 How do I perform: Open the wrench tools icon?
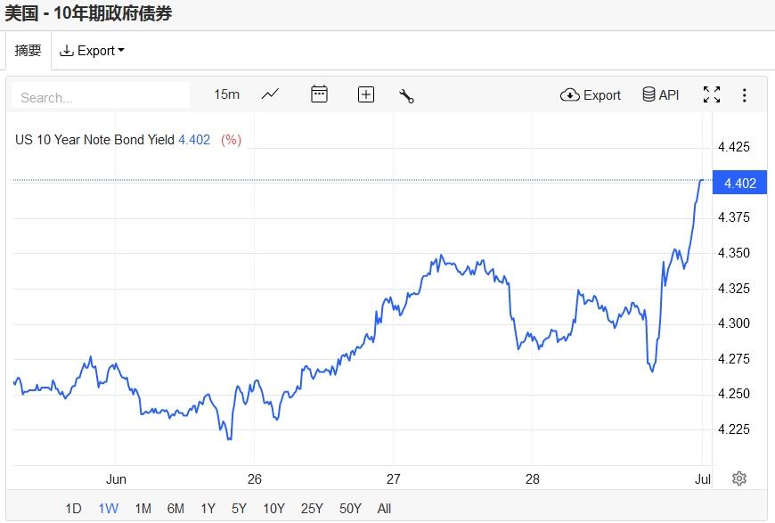(406, 95)
